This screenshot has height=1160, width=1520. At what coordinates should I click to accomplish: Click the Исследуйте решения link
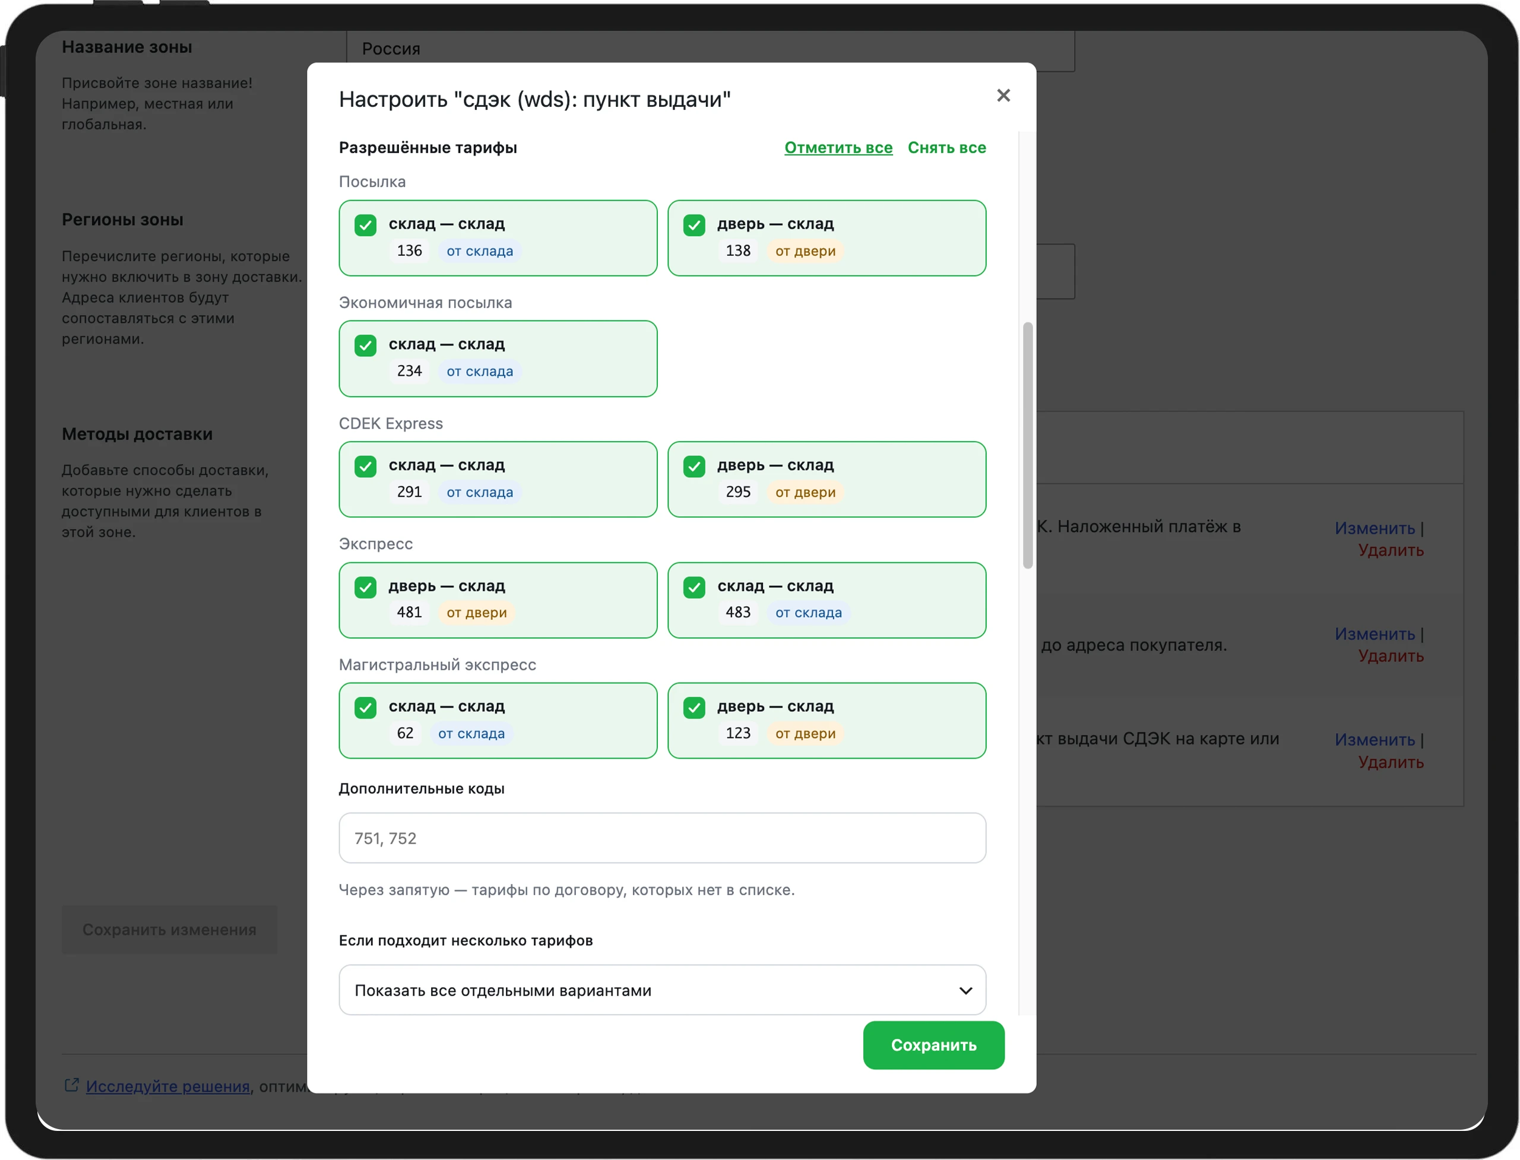pos(168,1086)
